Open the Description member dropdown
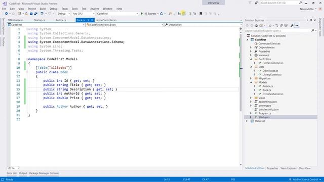The width and height of the screenshot is (324, 182). (203, 25)
